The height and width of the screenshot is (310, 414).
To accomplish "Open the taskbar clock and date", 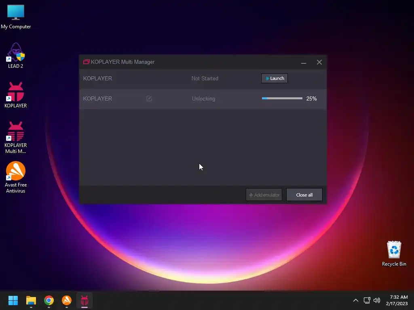I will click(397, 300).
